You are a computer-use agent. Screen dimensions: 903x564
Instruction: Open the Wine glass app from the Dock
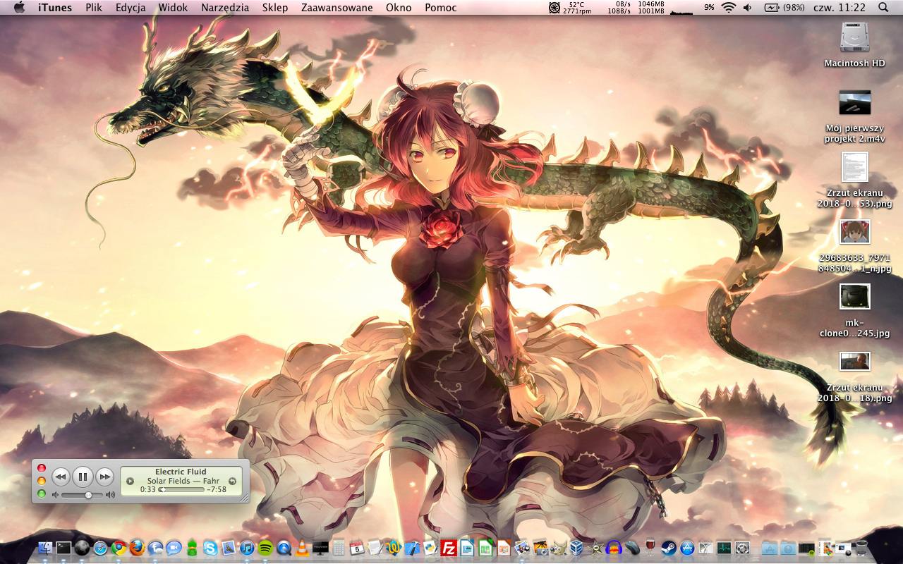click(650, 548)
